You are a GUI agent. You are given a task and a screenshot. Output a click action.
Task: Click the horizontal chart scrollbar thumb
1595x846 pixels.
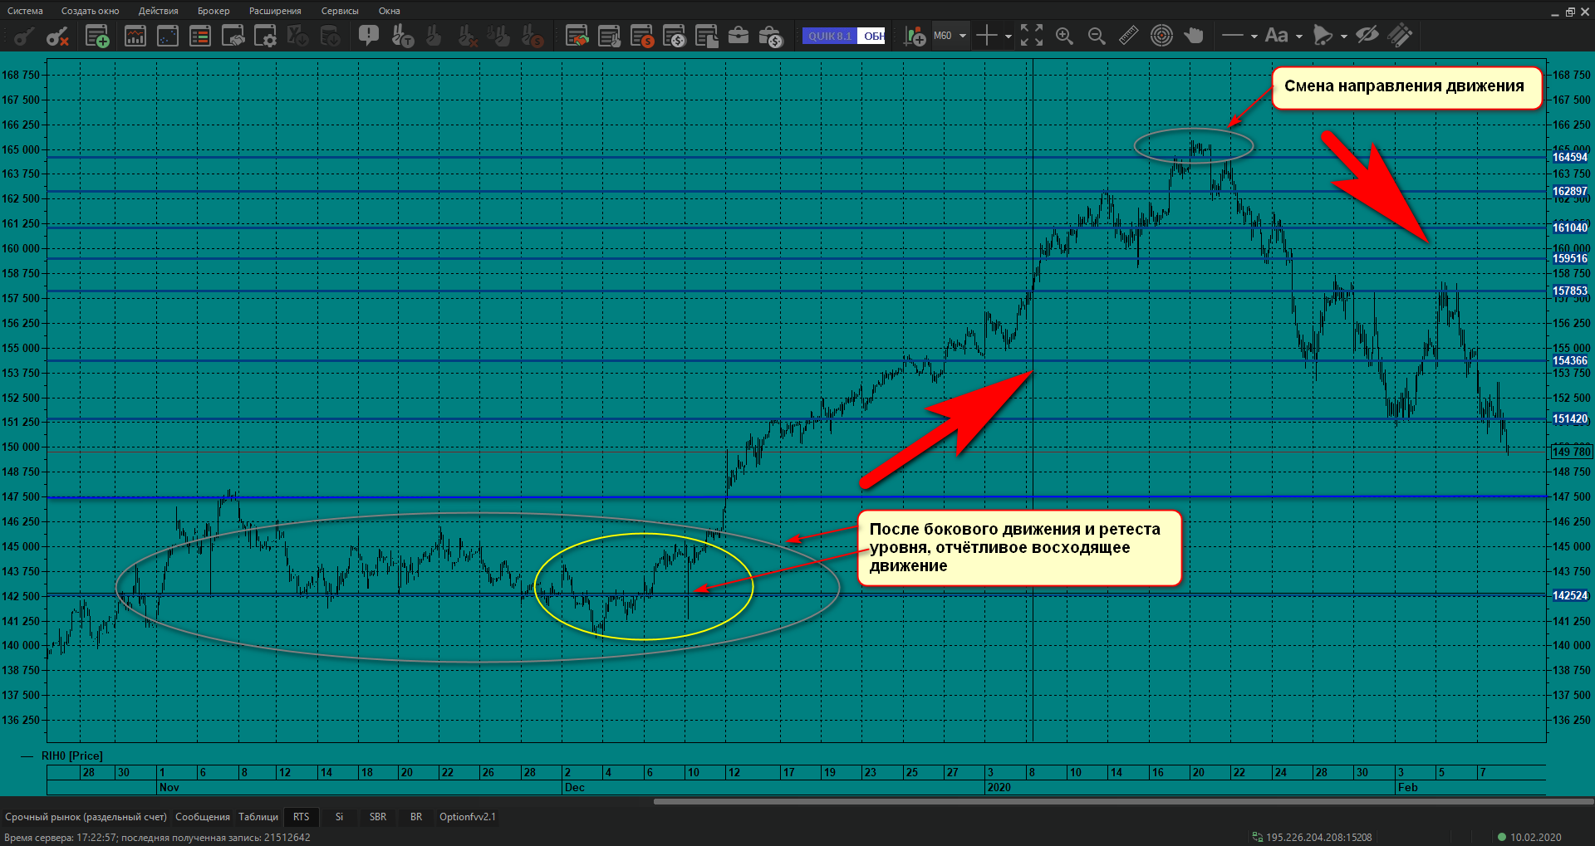pos(1123,802)
